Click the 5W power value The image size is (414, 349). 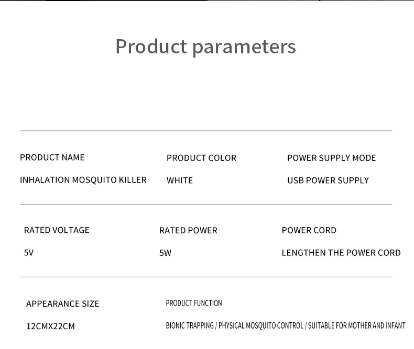point(165,253)
